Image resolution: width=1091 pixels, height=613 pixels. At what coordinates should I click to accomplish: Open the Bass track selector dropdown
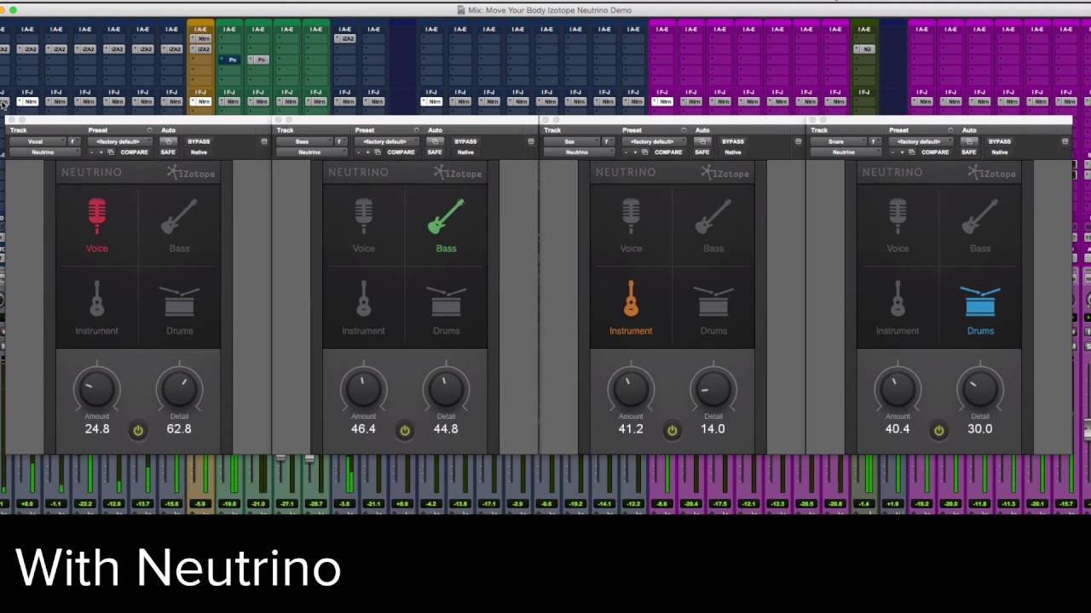click(x=304, y=141)
